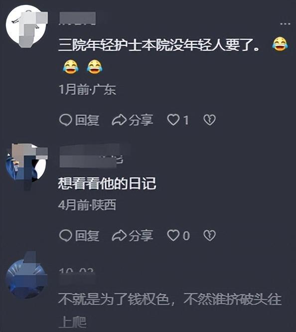Open first commenter's white avatar
The image size is (296, 332).
27,26
